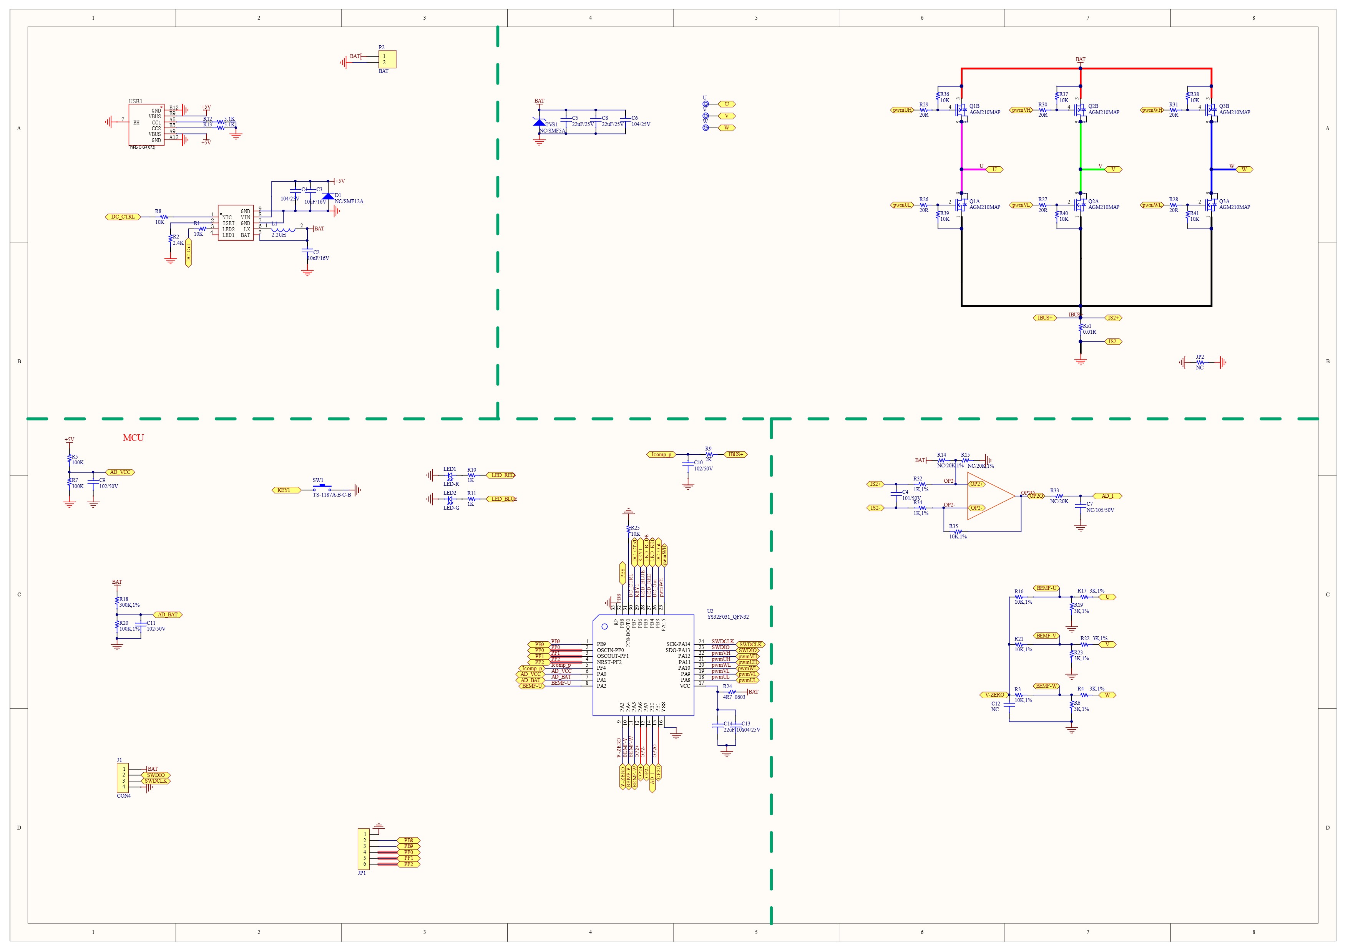Screen dimensions: 1348x952
Task: Select MOSFET Q1B AGM210MAP
Action: click(x=961, y=110)
